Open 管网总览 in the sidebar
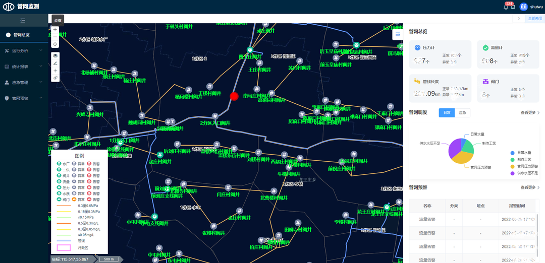This screenshot has height=263, width=545. [x=21, y=35]
